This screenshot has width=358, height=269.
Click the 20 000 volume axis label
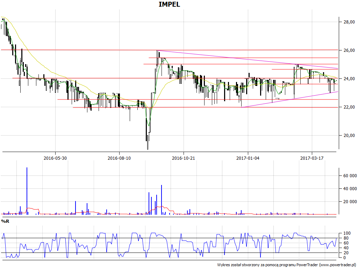click(350, 202)
